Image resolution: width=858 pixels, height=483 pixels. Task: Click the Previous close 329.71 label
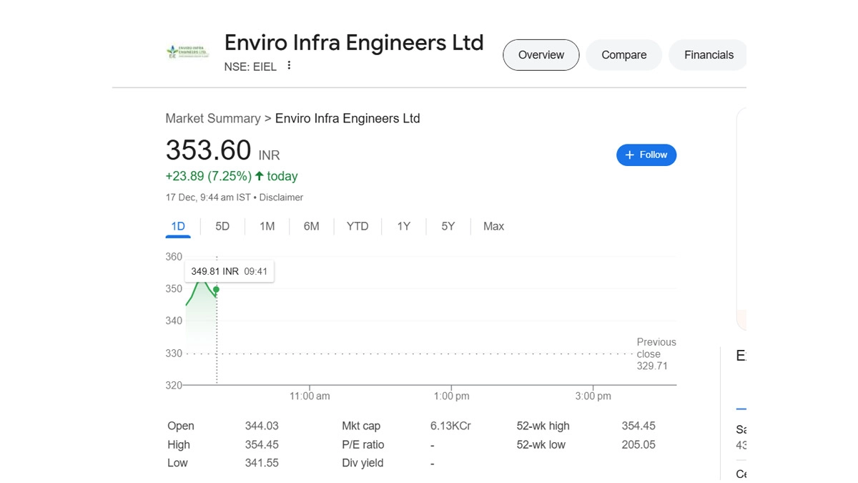click(656, 354)
